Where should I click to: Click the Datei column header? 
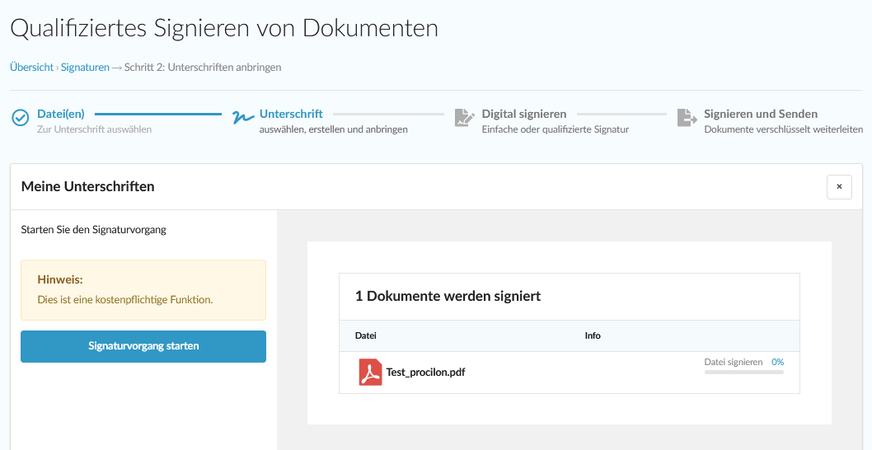coord(365,336)
